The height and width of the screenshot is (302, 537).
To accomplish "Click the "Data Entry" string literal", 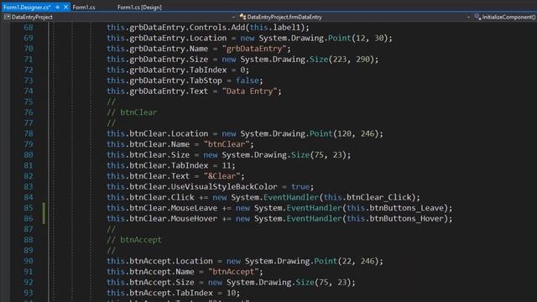I will [x=249, y=91].
